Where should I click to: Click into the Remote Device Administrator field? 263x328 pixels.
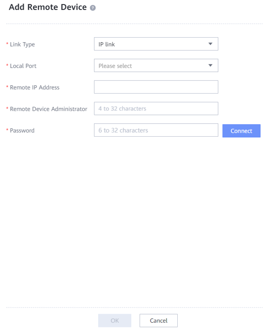point(156,109)
